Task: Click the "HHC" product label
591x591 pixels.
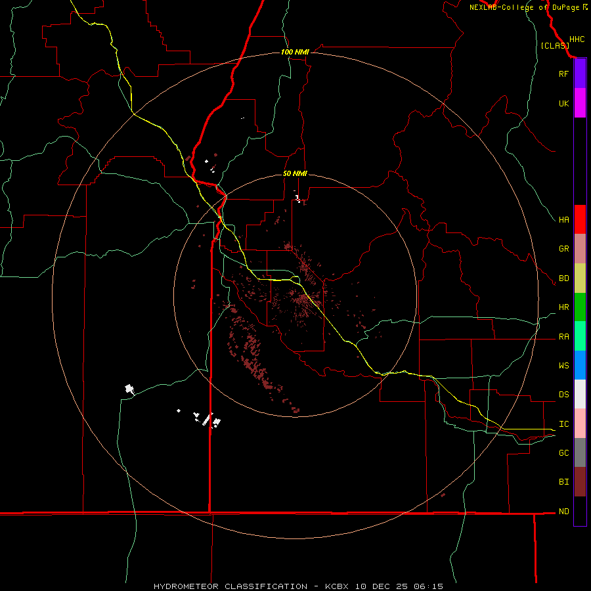Action: (x=577, y=39)
